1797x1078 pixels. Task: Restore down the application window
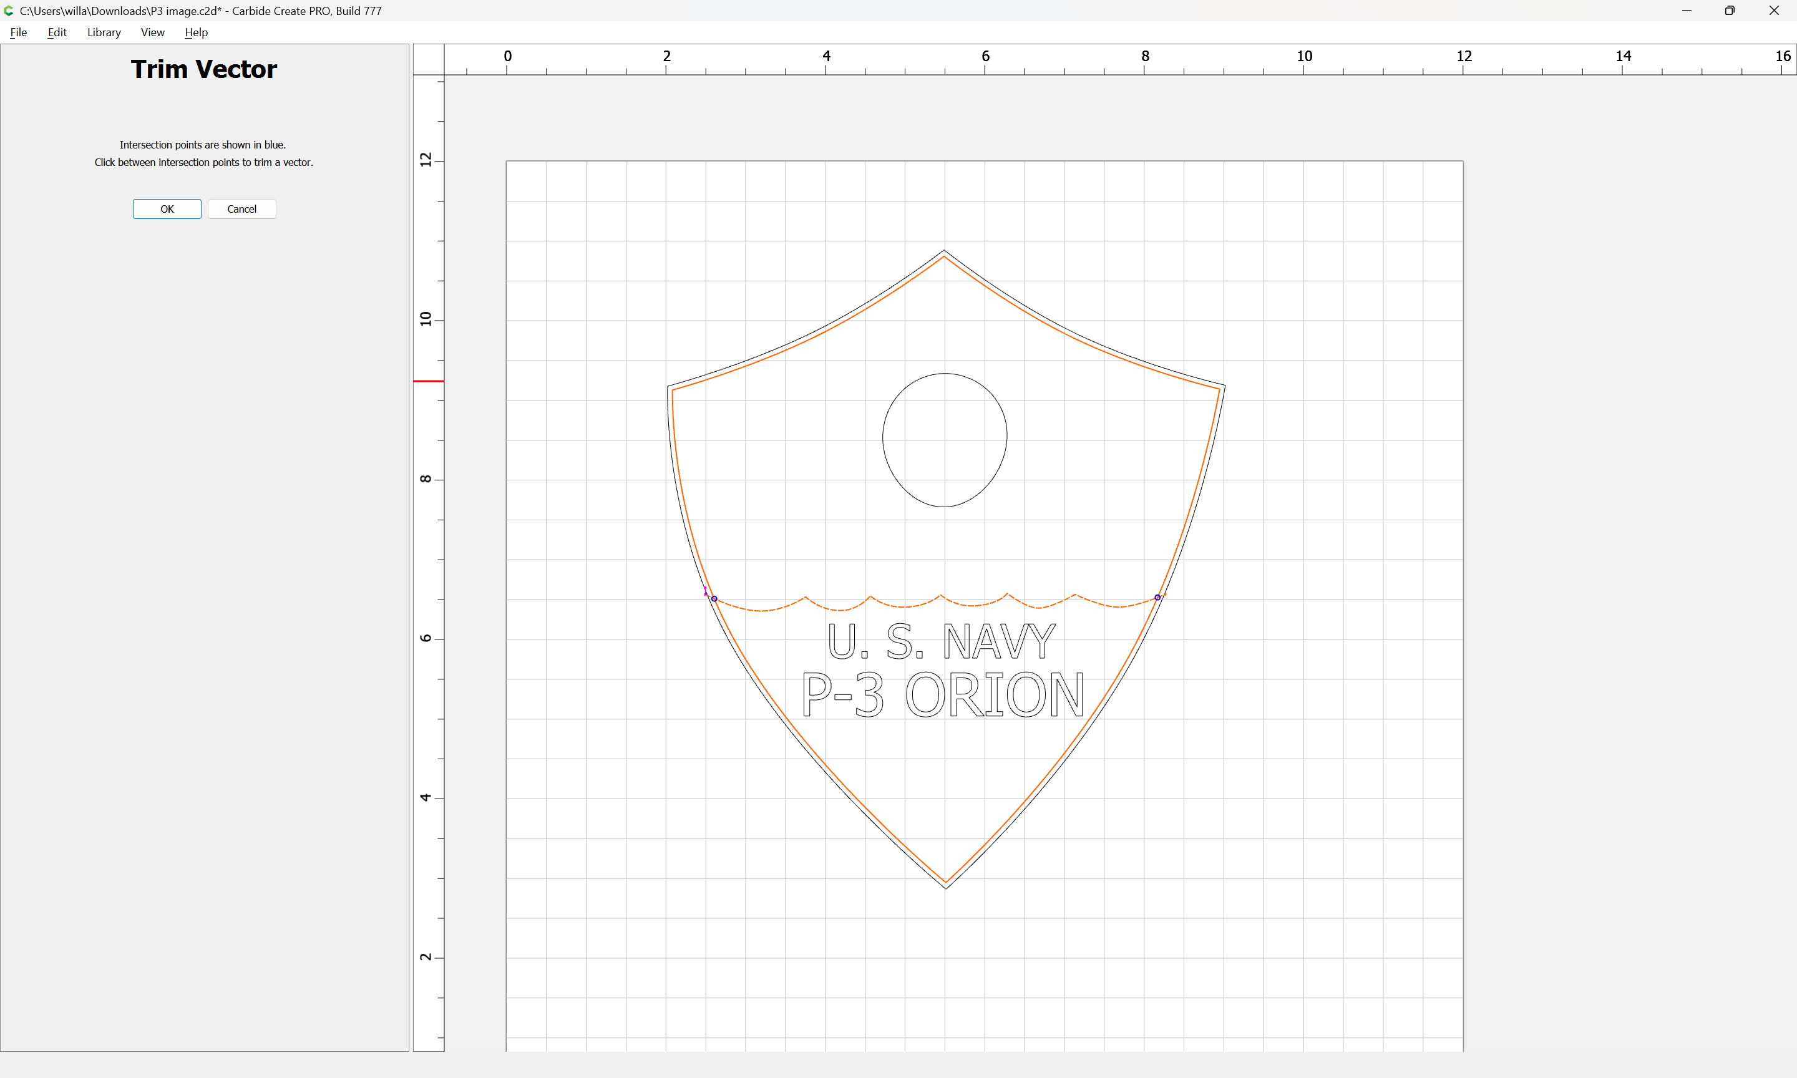tap(1730, 11)
